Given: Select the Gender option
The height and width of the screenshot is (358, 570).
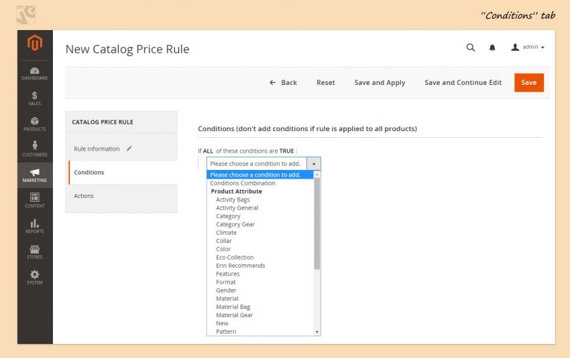Looking at the screenshot, I should coord(226,290).
